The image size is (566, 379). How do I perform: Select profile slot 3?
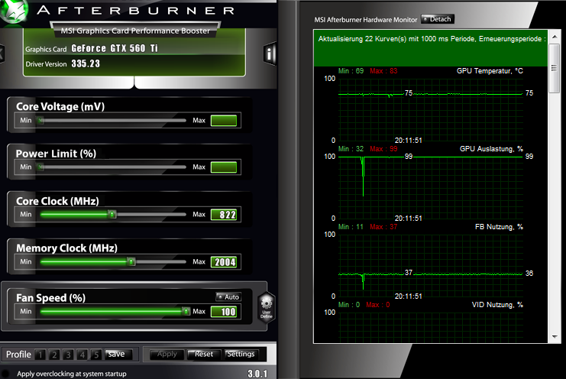[68, 355]
